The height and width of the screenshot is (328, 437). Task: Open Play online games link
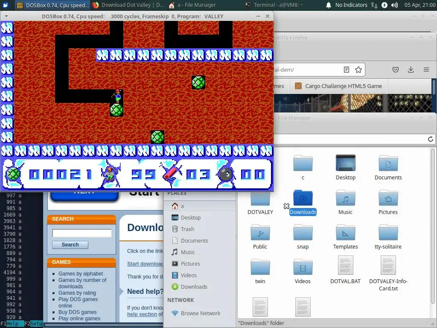pyautogui.click(x=79, y=319)
